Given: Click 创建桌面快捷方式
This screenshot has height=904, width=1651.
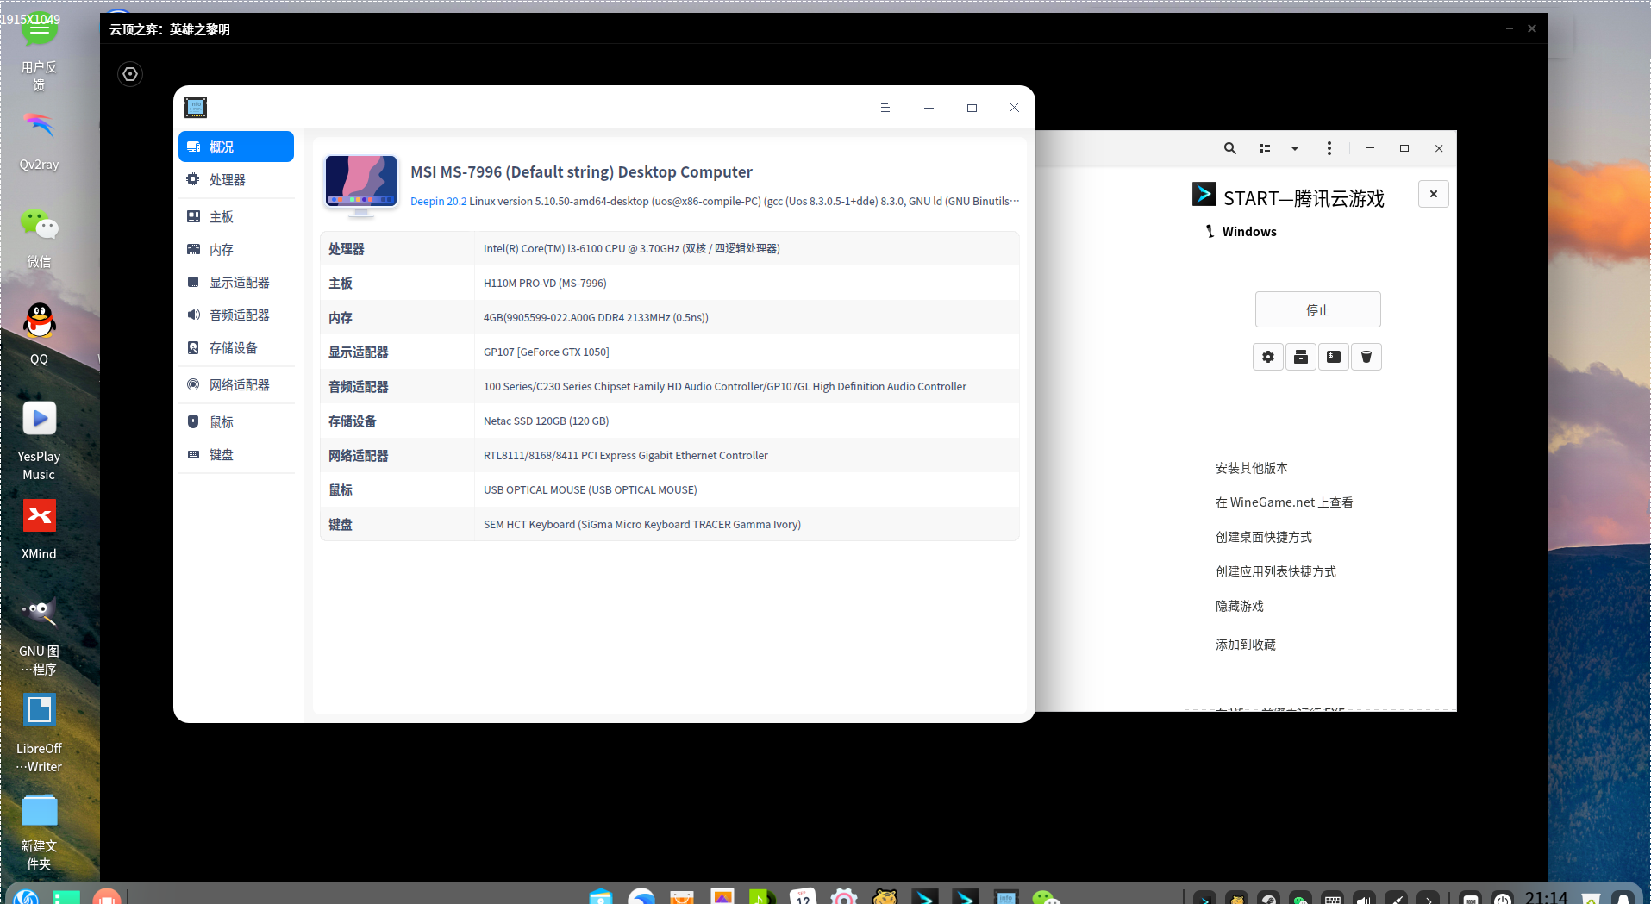Looking at the screenshot, I should coord(1263,537).
